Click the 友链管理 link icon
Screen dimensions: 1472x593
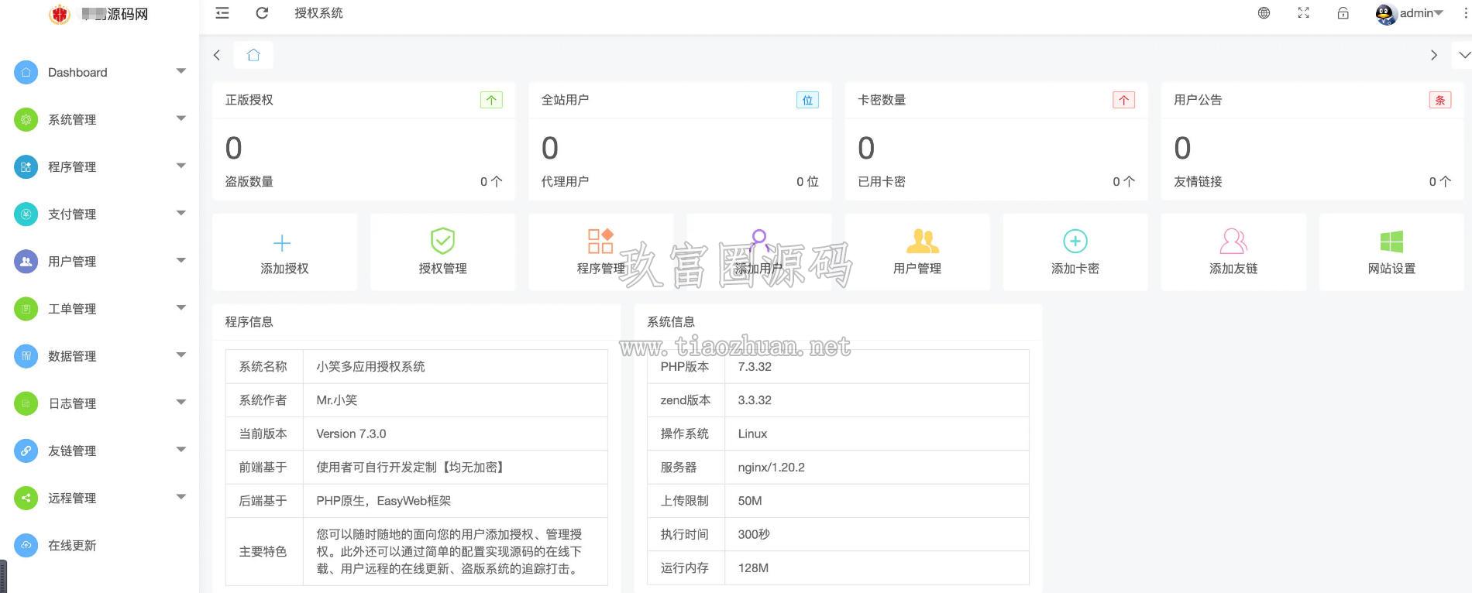(x=26, y=450)
